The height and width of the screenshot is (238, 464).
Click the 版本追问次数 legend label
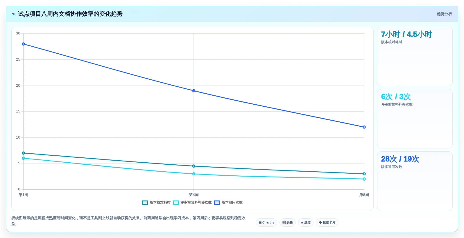[x=232, y=203]
